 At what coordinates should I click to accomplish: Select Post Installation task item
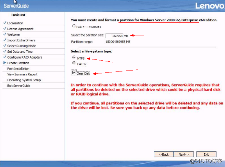pos(18,69)
